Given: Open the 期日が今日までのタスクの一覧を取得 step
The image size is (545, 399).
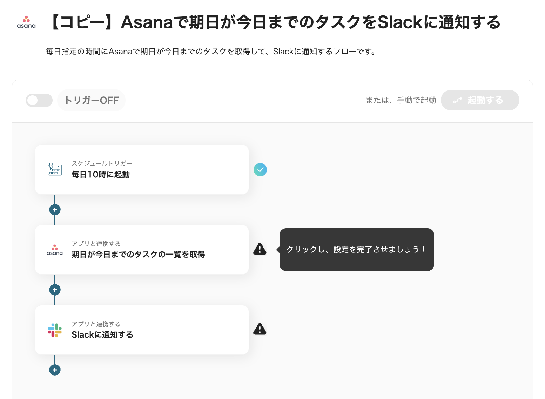Looking at the screenshot, I should point(142,250).
